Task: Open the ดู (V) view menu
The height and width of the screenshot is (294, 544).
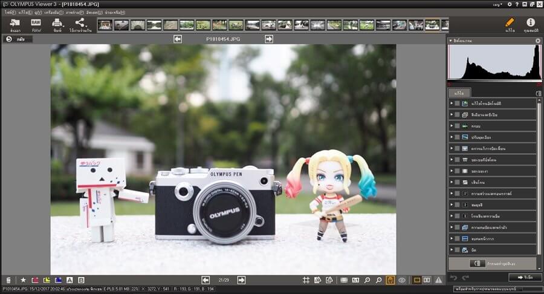Action: tap(38, 12)
